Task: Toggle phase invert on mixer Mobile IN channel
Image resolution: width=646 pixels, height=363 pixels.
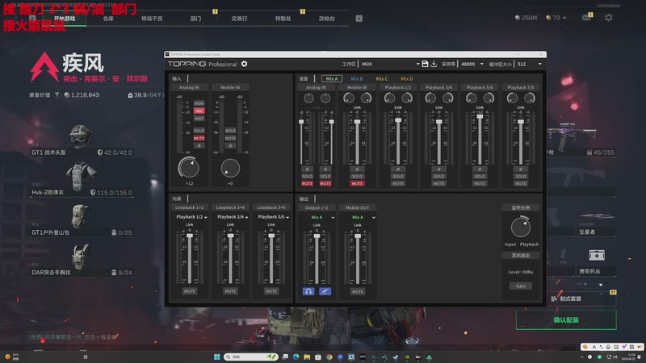Action: pyautogui.click(x=357, y=169)
